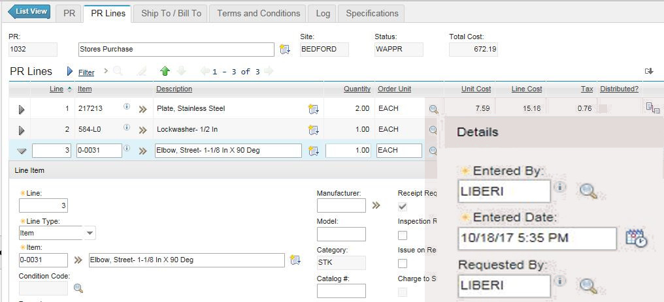Open the Terms and Conditions tab

pos(258,13)
